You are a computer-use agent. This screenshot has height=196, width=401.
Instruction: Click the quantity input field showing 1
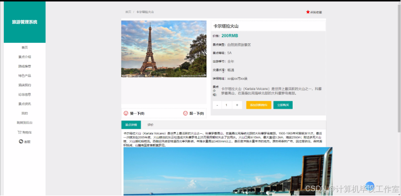[227, 105]
